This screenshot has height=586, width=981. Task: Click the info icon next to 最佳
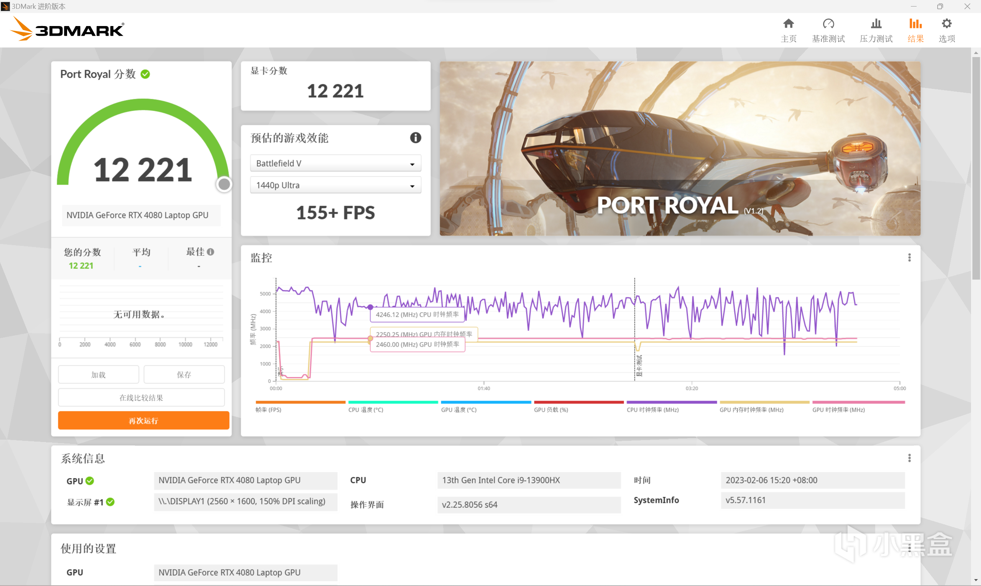click(x=210, y=252)
